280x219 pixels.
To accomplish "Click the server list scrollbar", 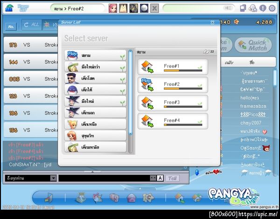I will tap(130, 92).
